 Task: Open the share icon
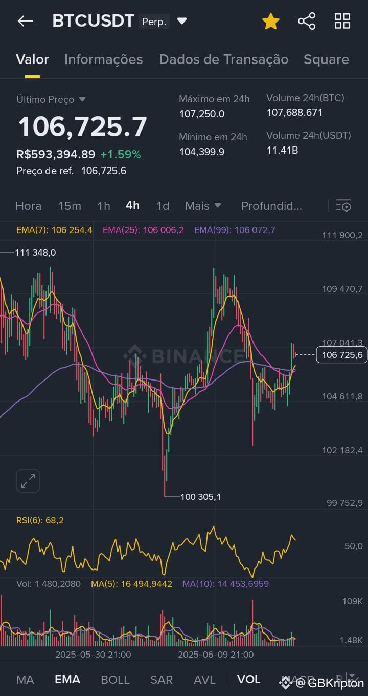pos(307,21)
